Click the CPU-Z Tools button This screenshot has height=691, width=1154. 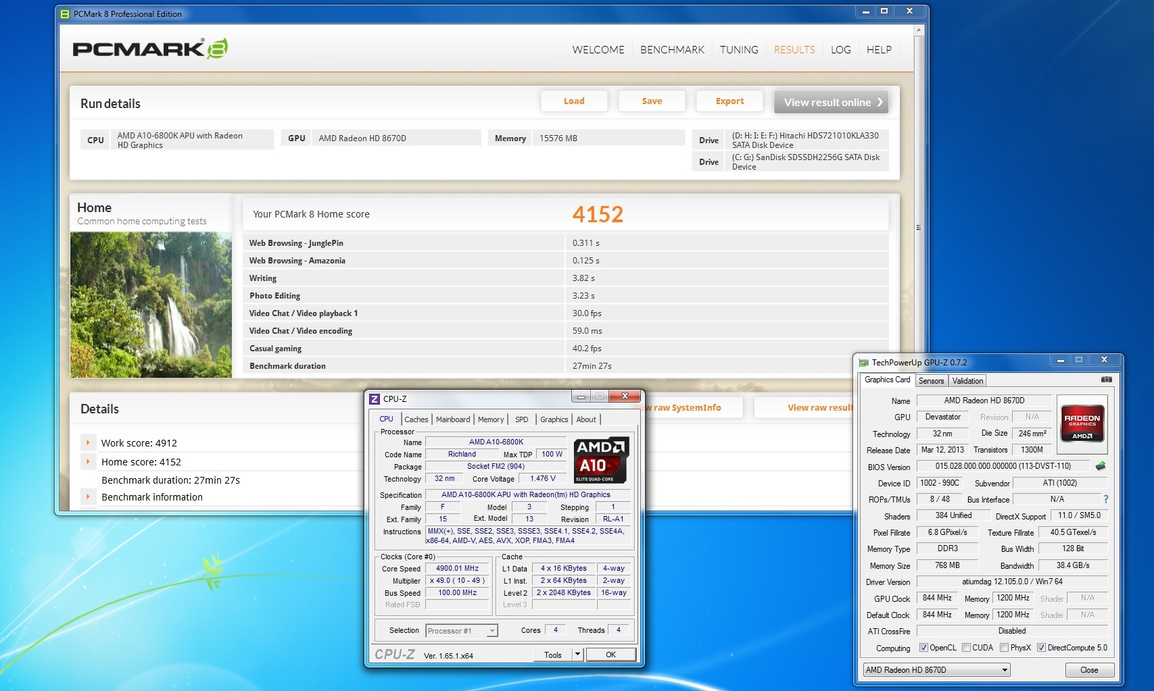click(553, 655)
